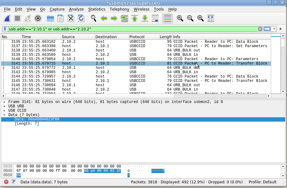Open the Telephony menu

pos(119,9)
